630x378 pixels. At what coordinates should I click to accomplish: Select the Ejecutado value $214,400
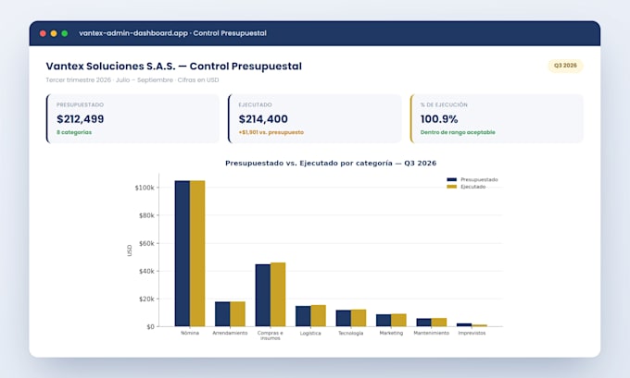[263, 119]
